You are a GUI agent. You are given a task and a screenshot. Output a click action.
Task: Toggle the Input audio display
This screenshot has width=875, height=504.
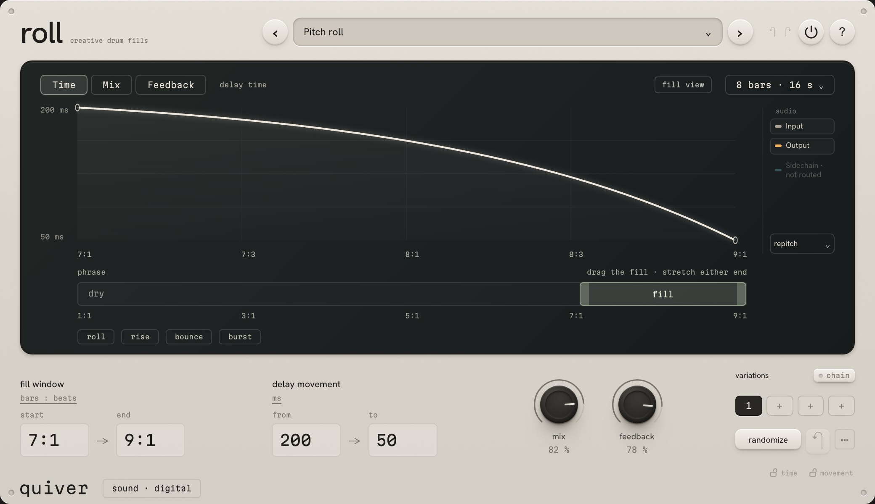(802, 126)
